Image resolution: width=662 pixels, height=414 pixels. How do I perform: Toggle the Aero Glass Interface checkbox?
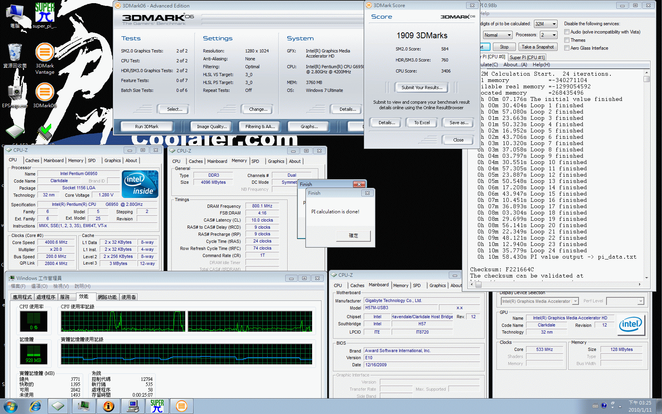(567, 48)
